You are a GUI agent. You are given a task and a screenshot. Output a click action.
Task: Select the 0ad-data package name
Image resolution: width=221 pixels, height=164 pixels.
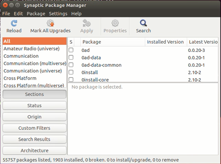[x=91, y=58]
